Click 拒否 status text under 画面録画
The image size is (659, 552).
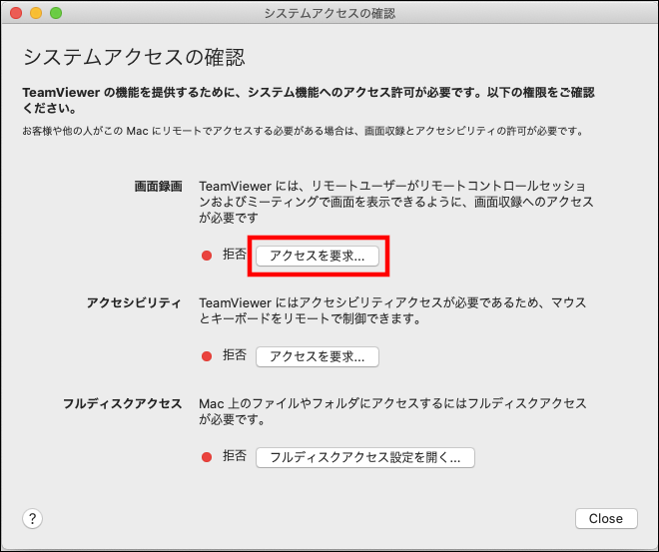[234, 255]
